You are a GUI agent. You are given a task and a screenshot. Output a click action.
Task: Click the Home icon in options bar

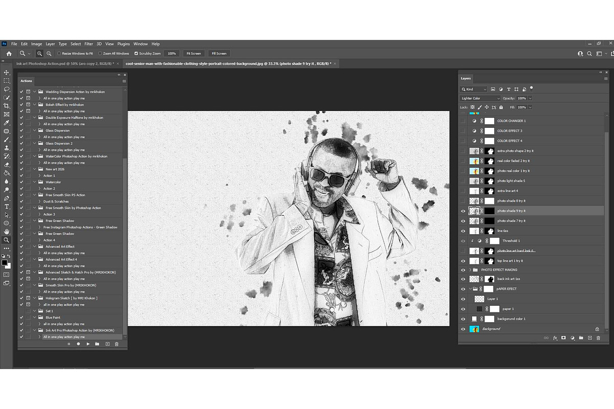tap(9, 53)
